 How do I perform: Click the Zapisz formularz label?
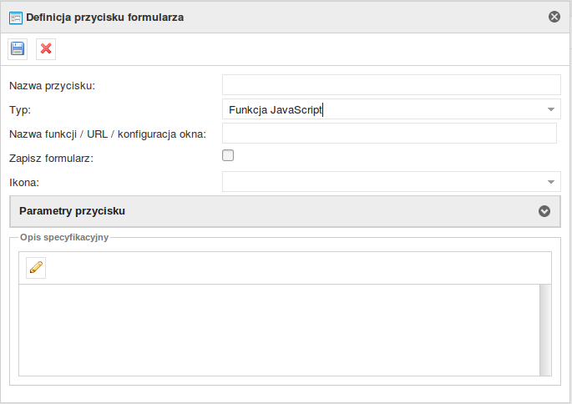pyautogui.click(x=52, y=159)
